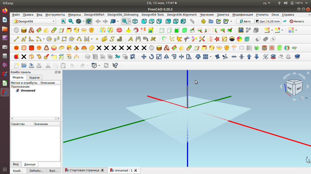Open the Правка menu
311x174 pixels.
click(28, 15)
